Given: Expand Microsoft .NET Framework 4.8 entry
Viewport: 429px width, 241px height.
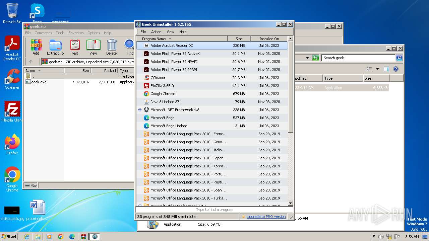Looking at the screenshot, I should (140, 110).
